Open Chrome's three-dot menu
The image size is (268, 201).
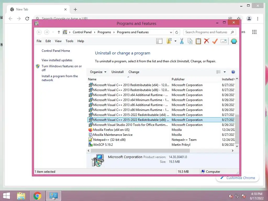258,19
